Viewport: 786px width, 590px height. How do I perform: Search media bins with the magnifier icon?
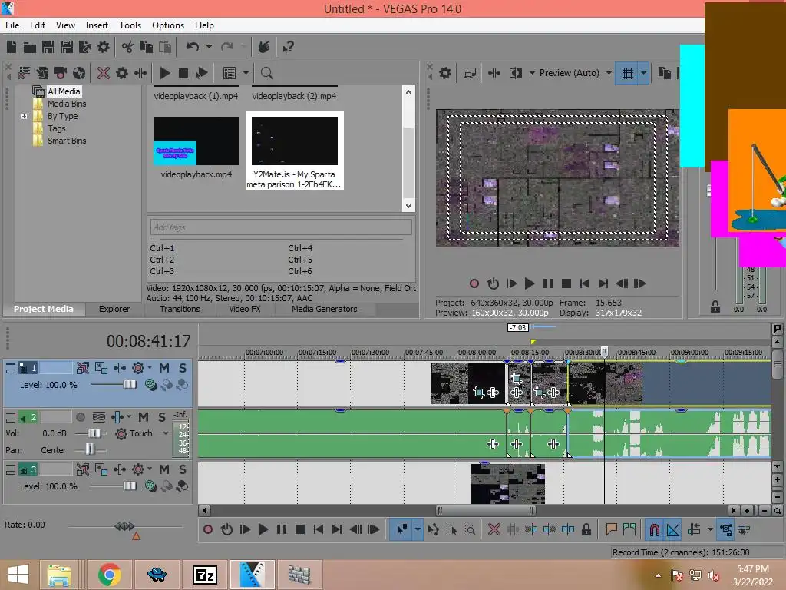(x=266, y=73)
